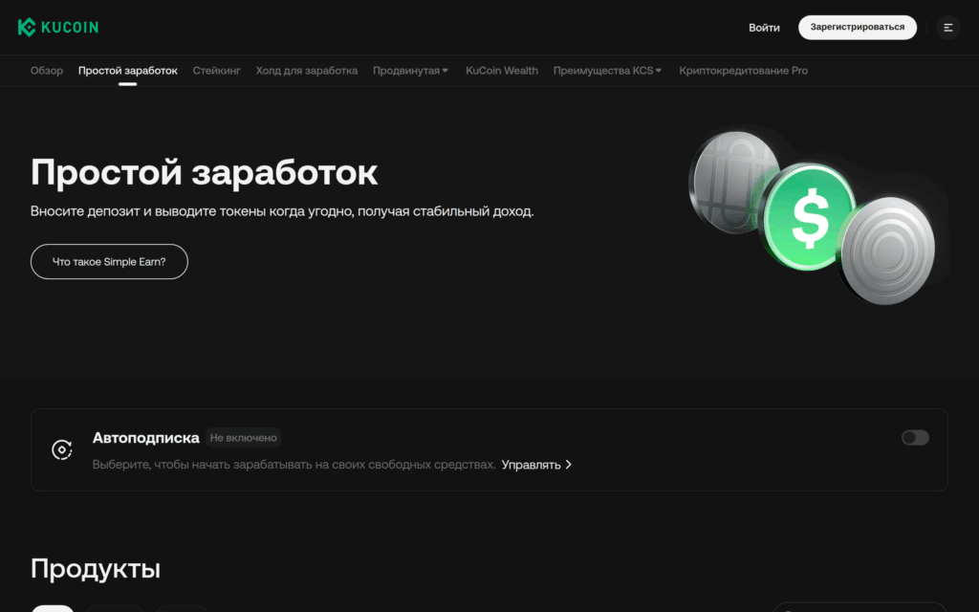Switch to the Стейкинг tab
Screen dimensions: 979x612
[x=217, y=71]
